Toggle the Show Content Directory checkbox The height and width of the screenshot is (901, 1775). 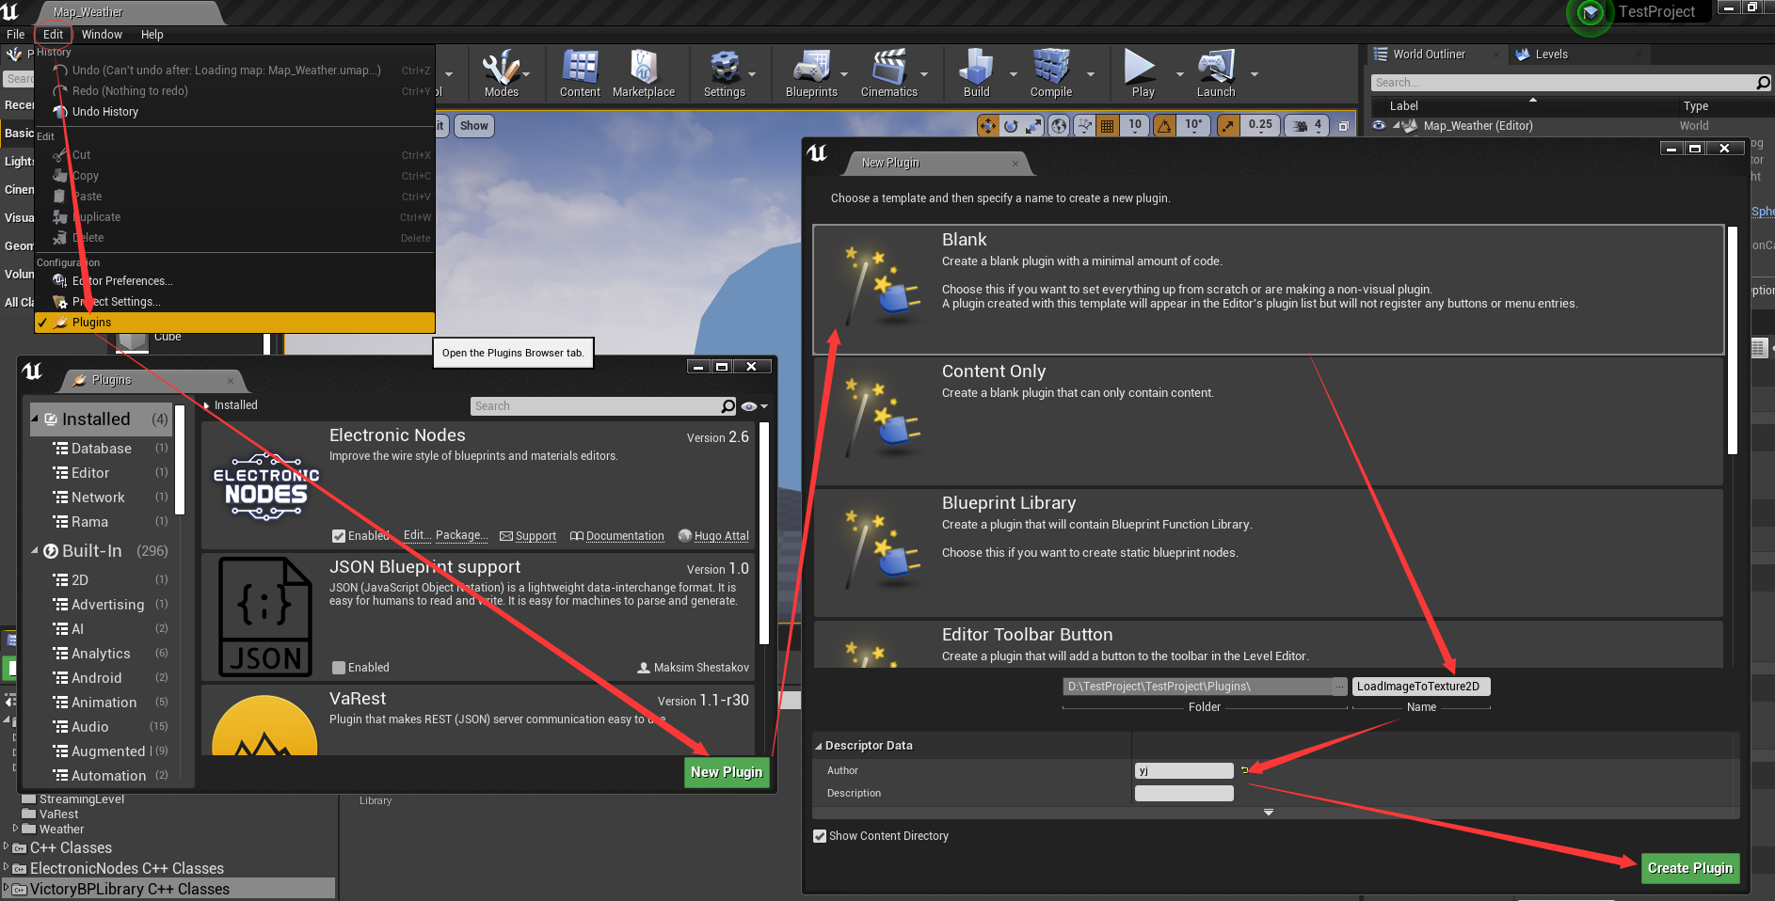tap(820, 836)
